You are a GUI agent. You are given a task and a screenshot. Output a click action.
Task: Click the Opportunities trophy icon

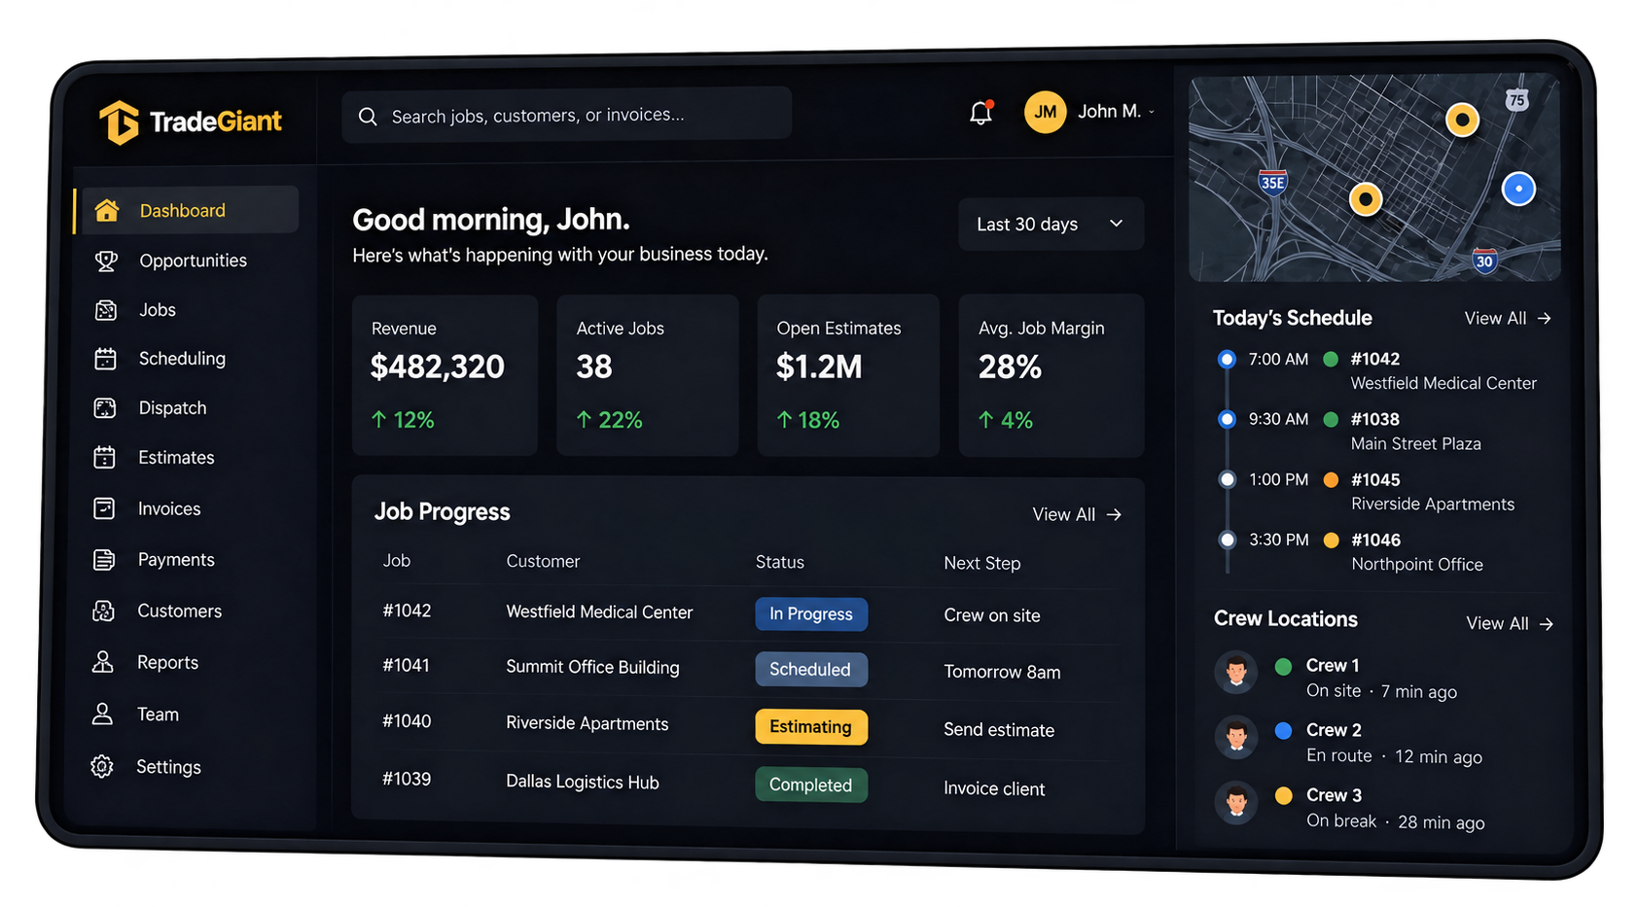pos(106,261)
